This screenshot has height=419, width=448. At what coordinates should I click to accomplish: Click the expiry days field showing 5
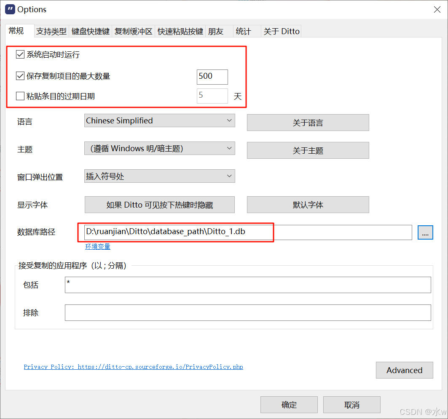pos(212,96)
